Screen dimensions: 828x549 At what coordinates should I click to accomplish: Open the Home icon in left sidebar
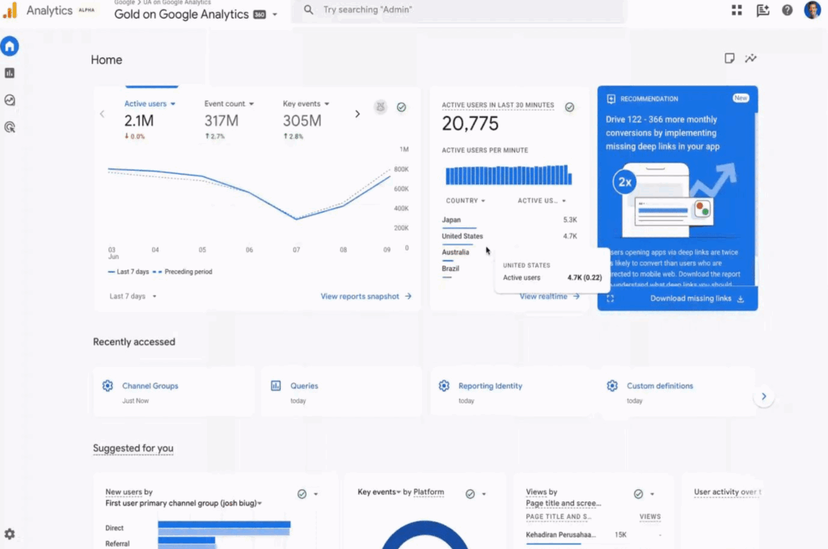coord(10,46)
